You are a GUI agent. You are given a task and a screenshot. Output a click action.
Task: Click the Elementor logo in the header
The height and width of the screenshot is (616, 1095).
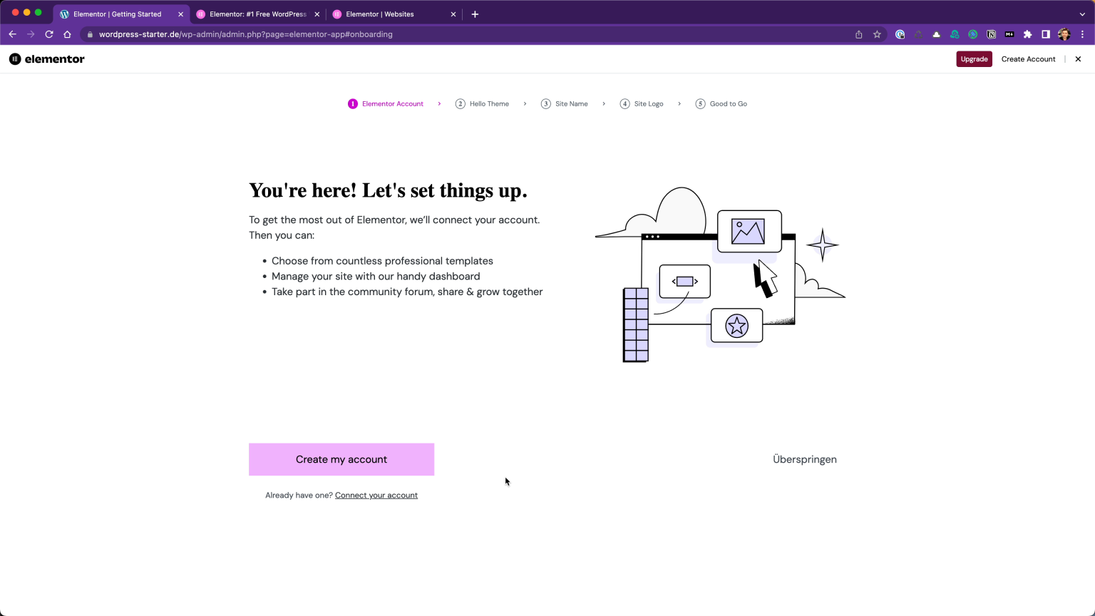pos(46,59)
